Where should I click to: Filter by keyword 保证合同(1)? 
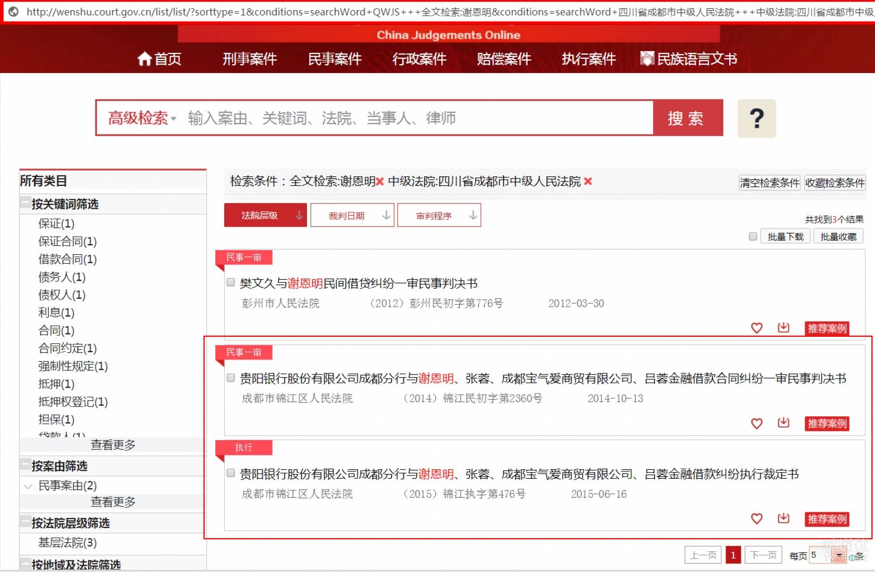pyautogui.click(x=67, y=242)
